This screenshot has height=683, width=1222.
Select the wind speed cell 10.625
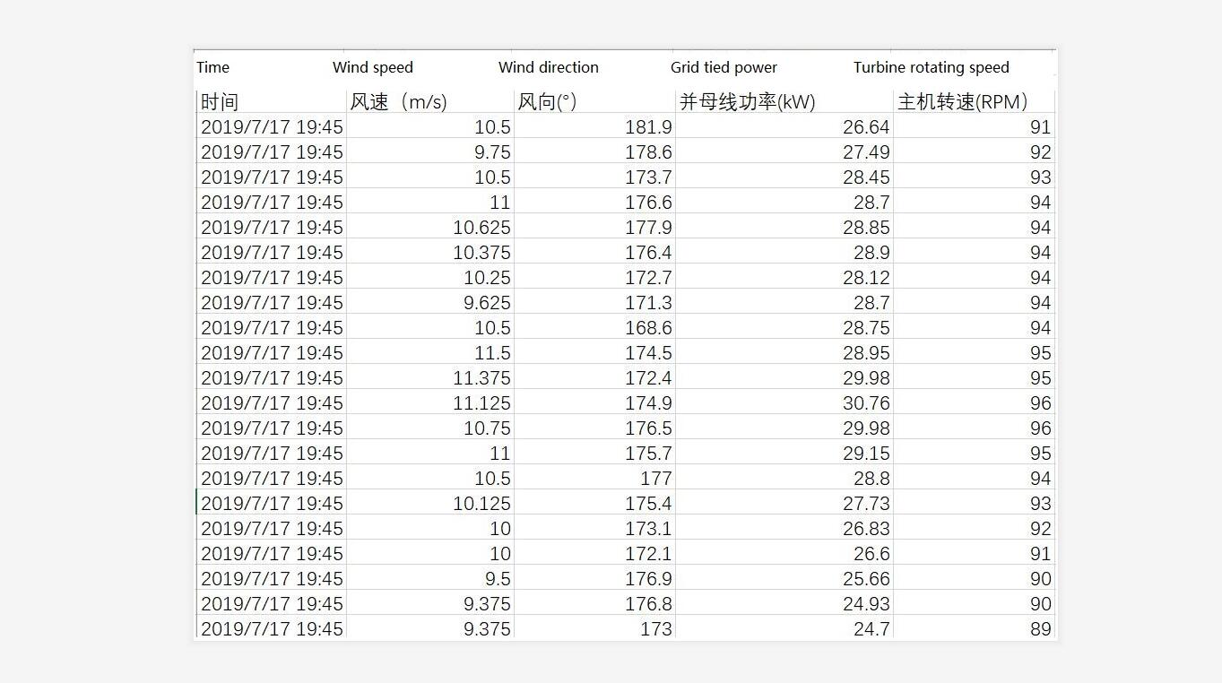click(429, 228)
